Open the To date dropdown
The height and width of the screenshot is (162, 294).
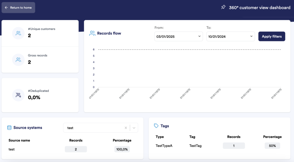[231, 36]
